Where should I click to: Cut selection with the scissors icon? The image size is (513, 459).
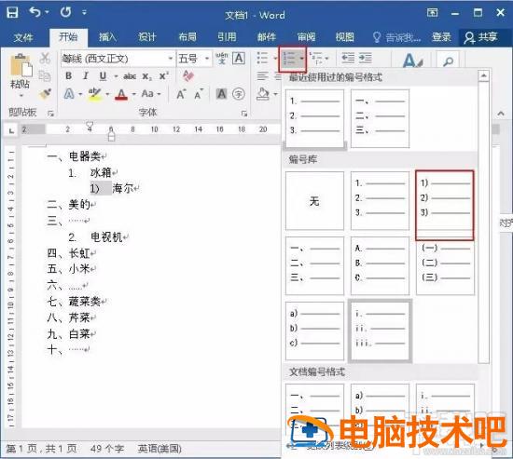(x=45, y=59)
